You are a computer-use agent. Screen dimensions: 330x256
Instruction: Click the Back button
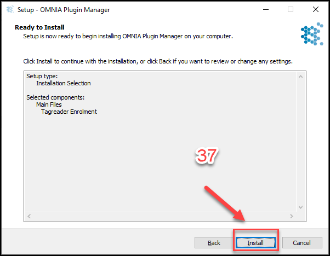coord(214,243)
